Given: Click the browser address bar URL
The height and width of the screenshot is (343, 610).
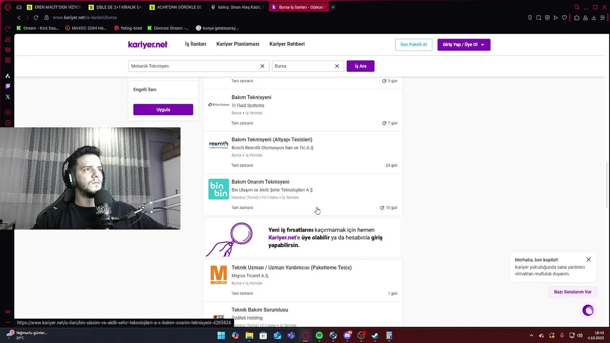Looking at the screenshot, I should pyautogui.click(x=85, y=18).
